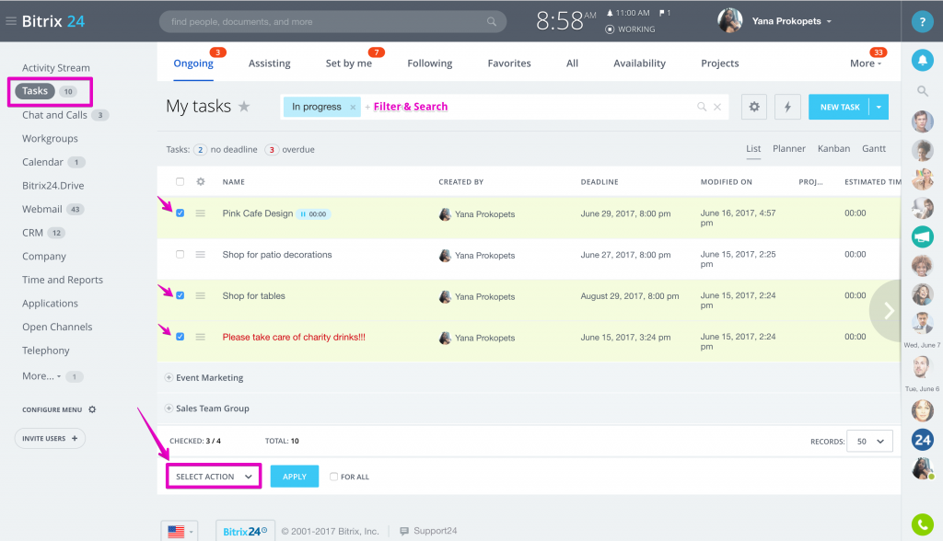This screenshot has height=541, width=943.
Task: Sort the table by the Deadline column
Action: click(x=599, y=182)
